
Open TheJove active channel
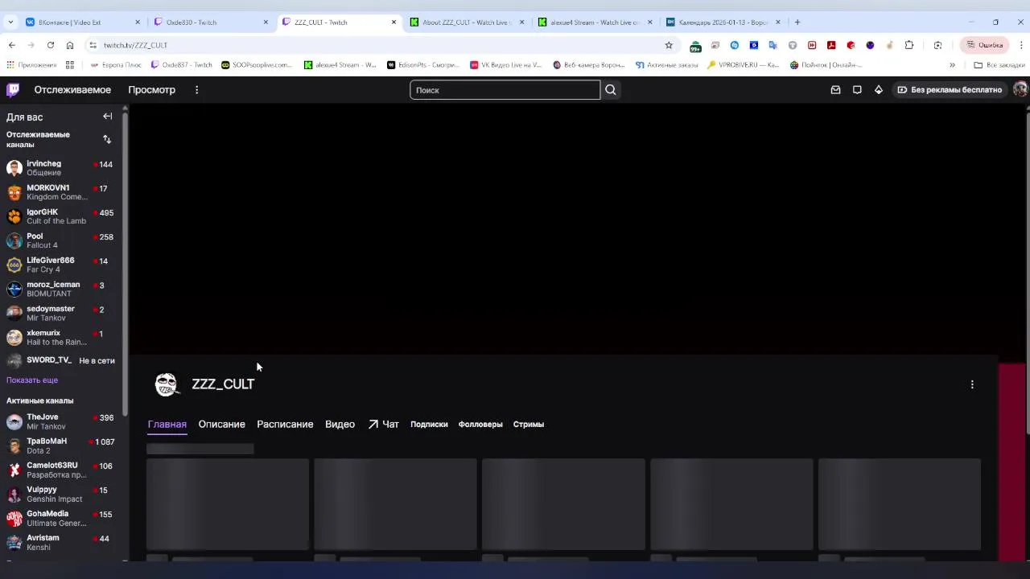coord(60,421)
